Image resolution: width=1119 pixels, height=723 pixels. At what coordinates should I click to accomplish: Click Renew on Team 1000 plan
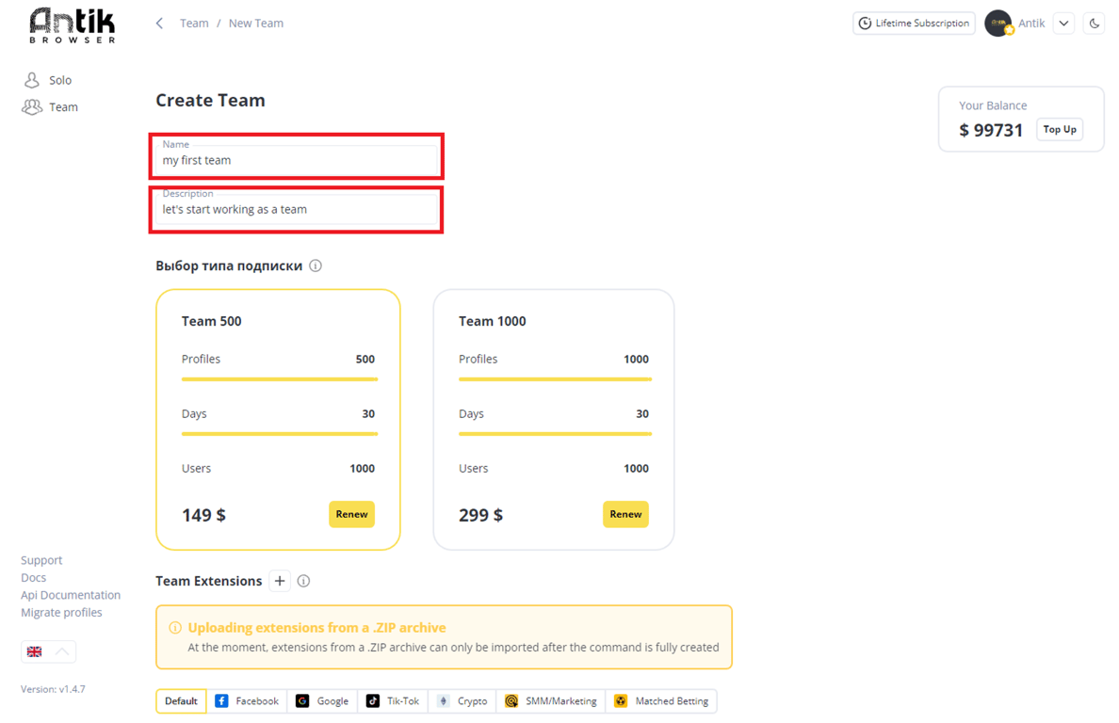(x=625, y=514)
